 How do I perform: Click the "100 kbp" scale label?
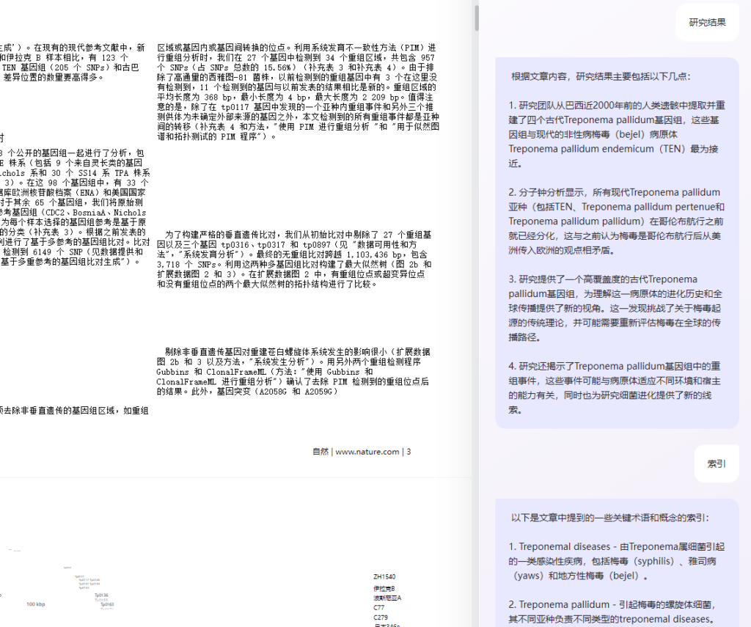(36, 604)
